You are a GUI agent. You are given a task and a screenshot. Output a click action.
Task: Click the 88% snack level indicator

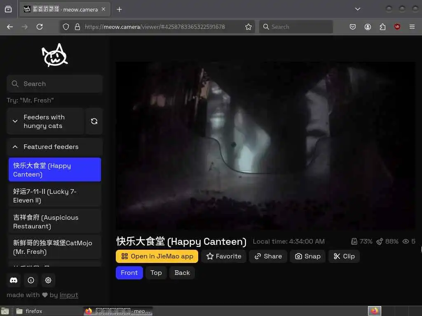[x=387, y=242]
